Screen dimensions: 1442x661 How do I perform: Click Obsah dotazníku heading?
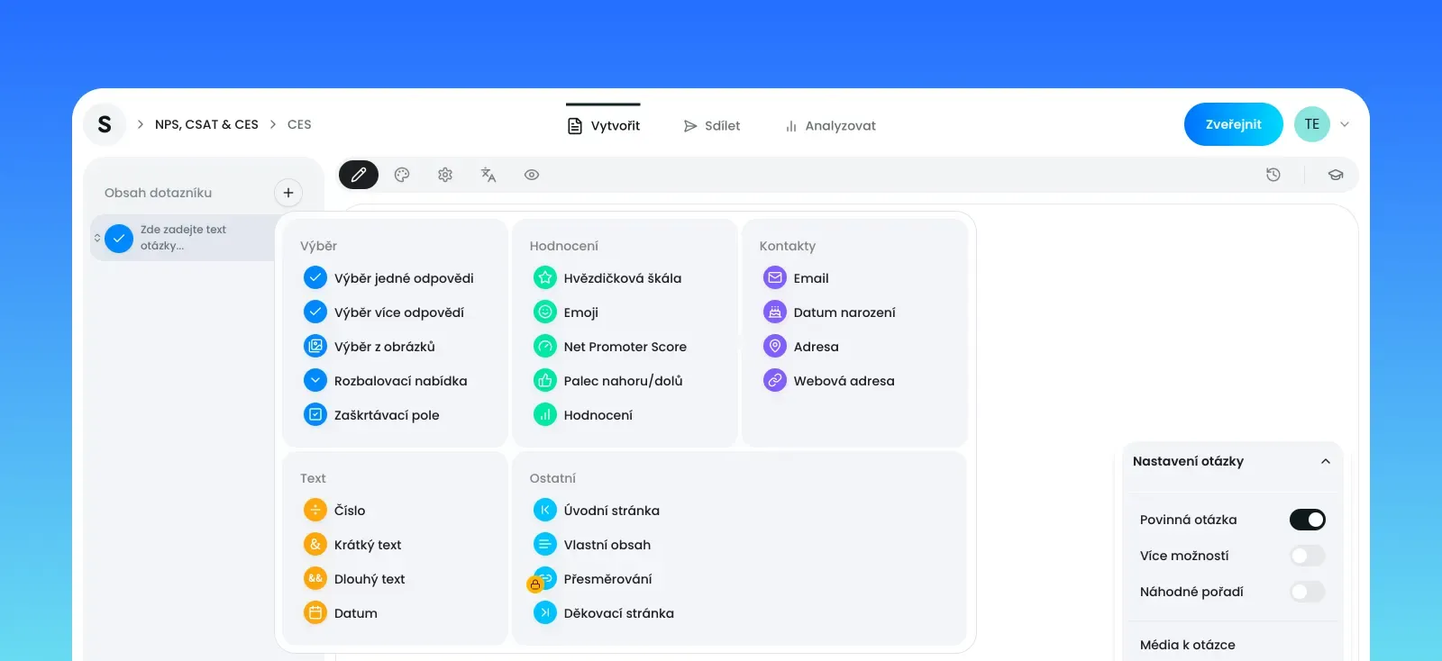(158, 193)
